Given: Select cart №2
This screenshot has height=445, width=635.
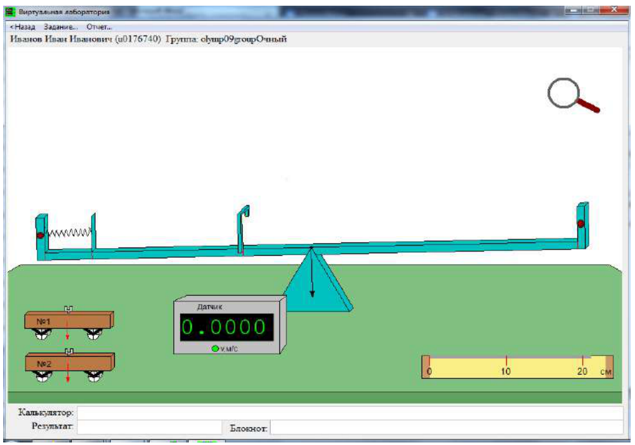Looking at the screenshot, I should click(x=70, y=365).
